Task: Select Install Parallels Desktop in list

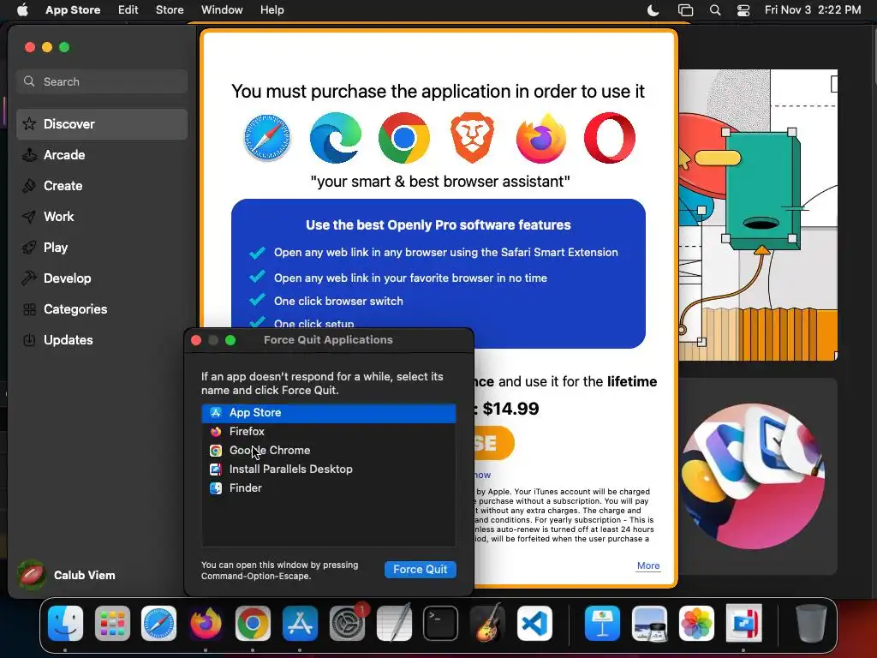Action: pyautogui.click(x=329, y=470)
